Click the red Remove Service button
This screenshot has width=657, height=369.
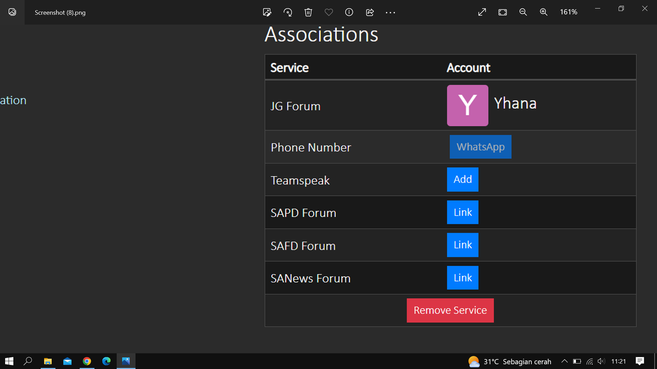coord(450,311)
